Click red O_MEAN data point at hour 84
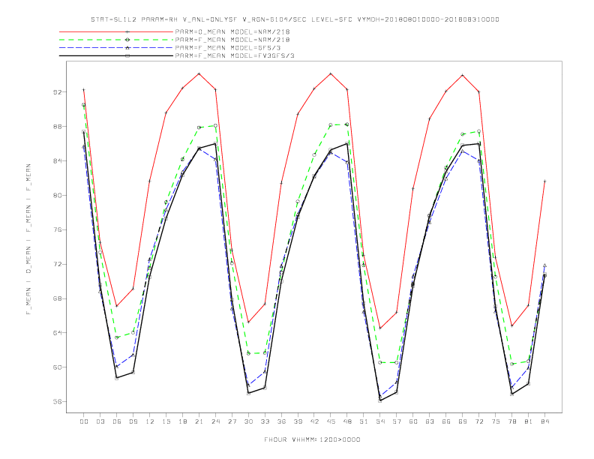The image size is (594, 459). [x=544, y=181]
